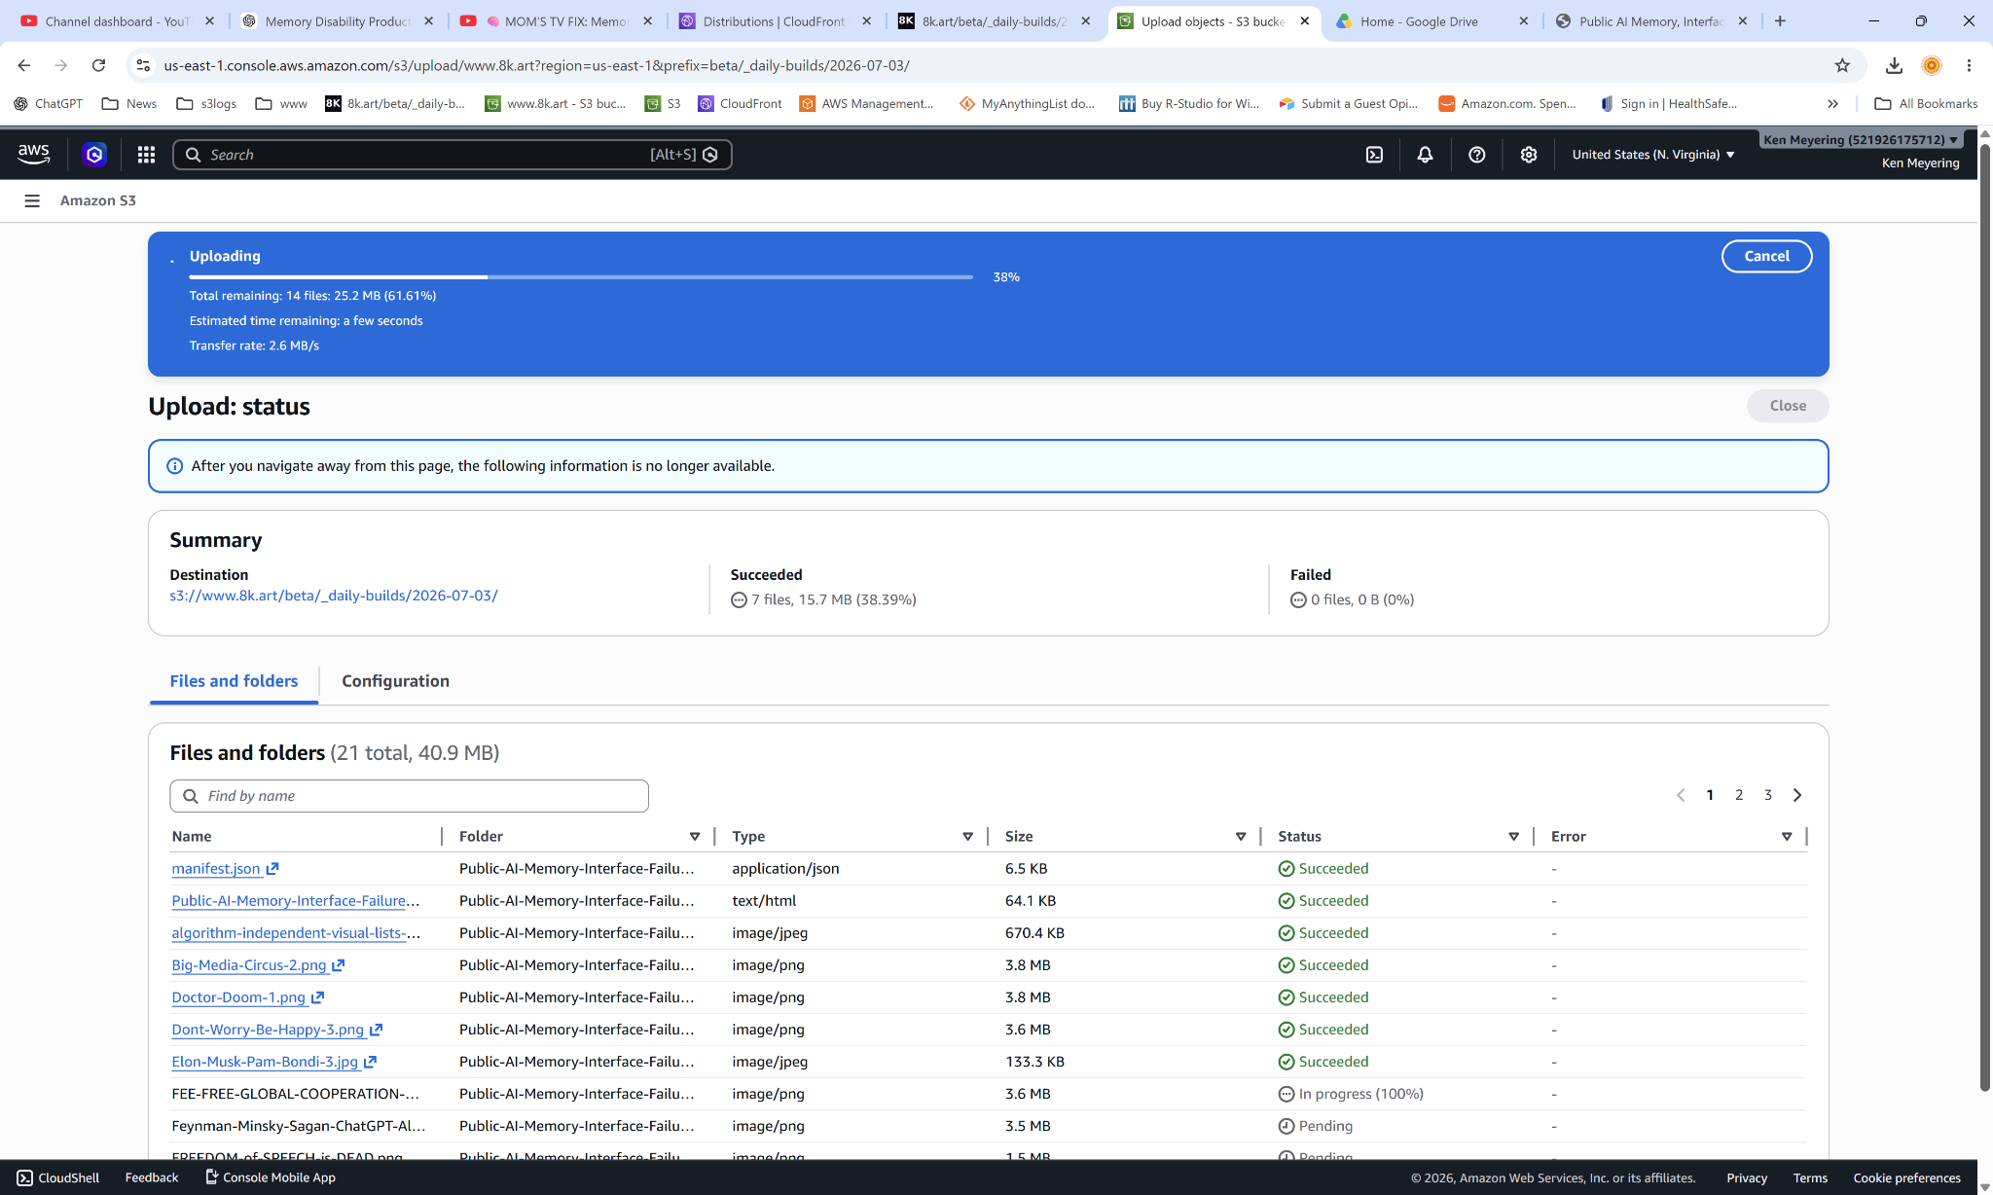Toggle the Amazon S3 side navigation hamburger

(32, 200)
